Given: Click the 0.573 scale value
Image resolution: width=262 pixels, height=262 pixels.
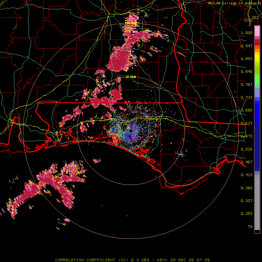Looking at the screenshot, I should (x=247, y=136).
